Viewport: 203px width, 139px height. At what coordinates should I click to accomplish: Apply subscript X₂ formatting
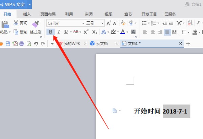tap(94, 32)
